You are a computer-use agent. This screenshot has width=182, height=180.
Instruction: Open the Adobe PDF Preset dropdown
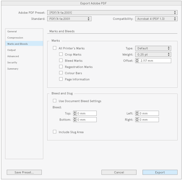(112, 12)
